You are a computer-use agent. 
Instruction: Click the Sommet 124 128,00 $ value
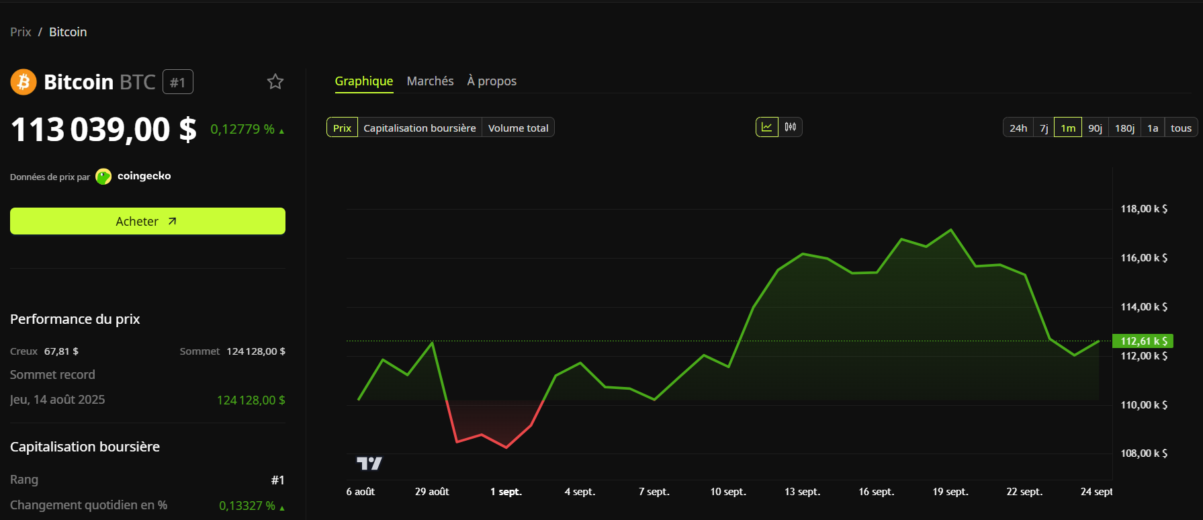click(x=256, y=351)
